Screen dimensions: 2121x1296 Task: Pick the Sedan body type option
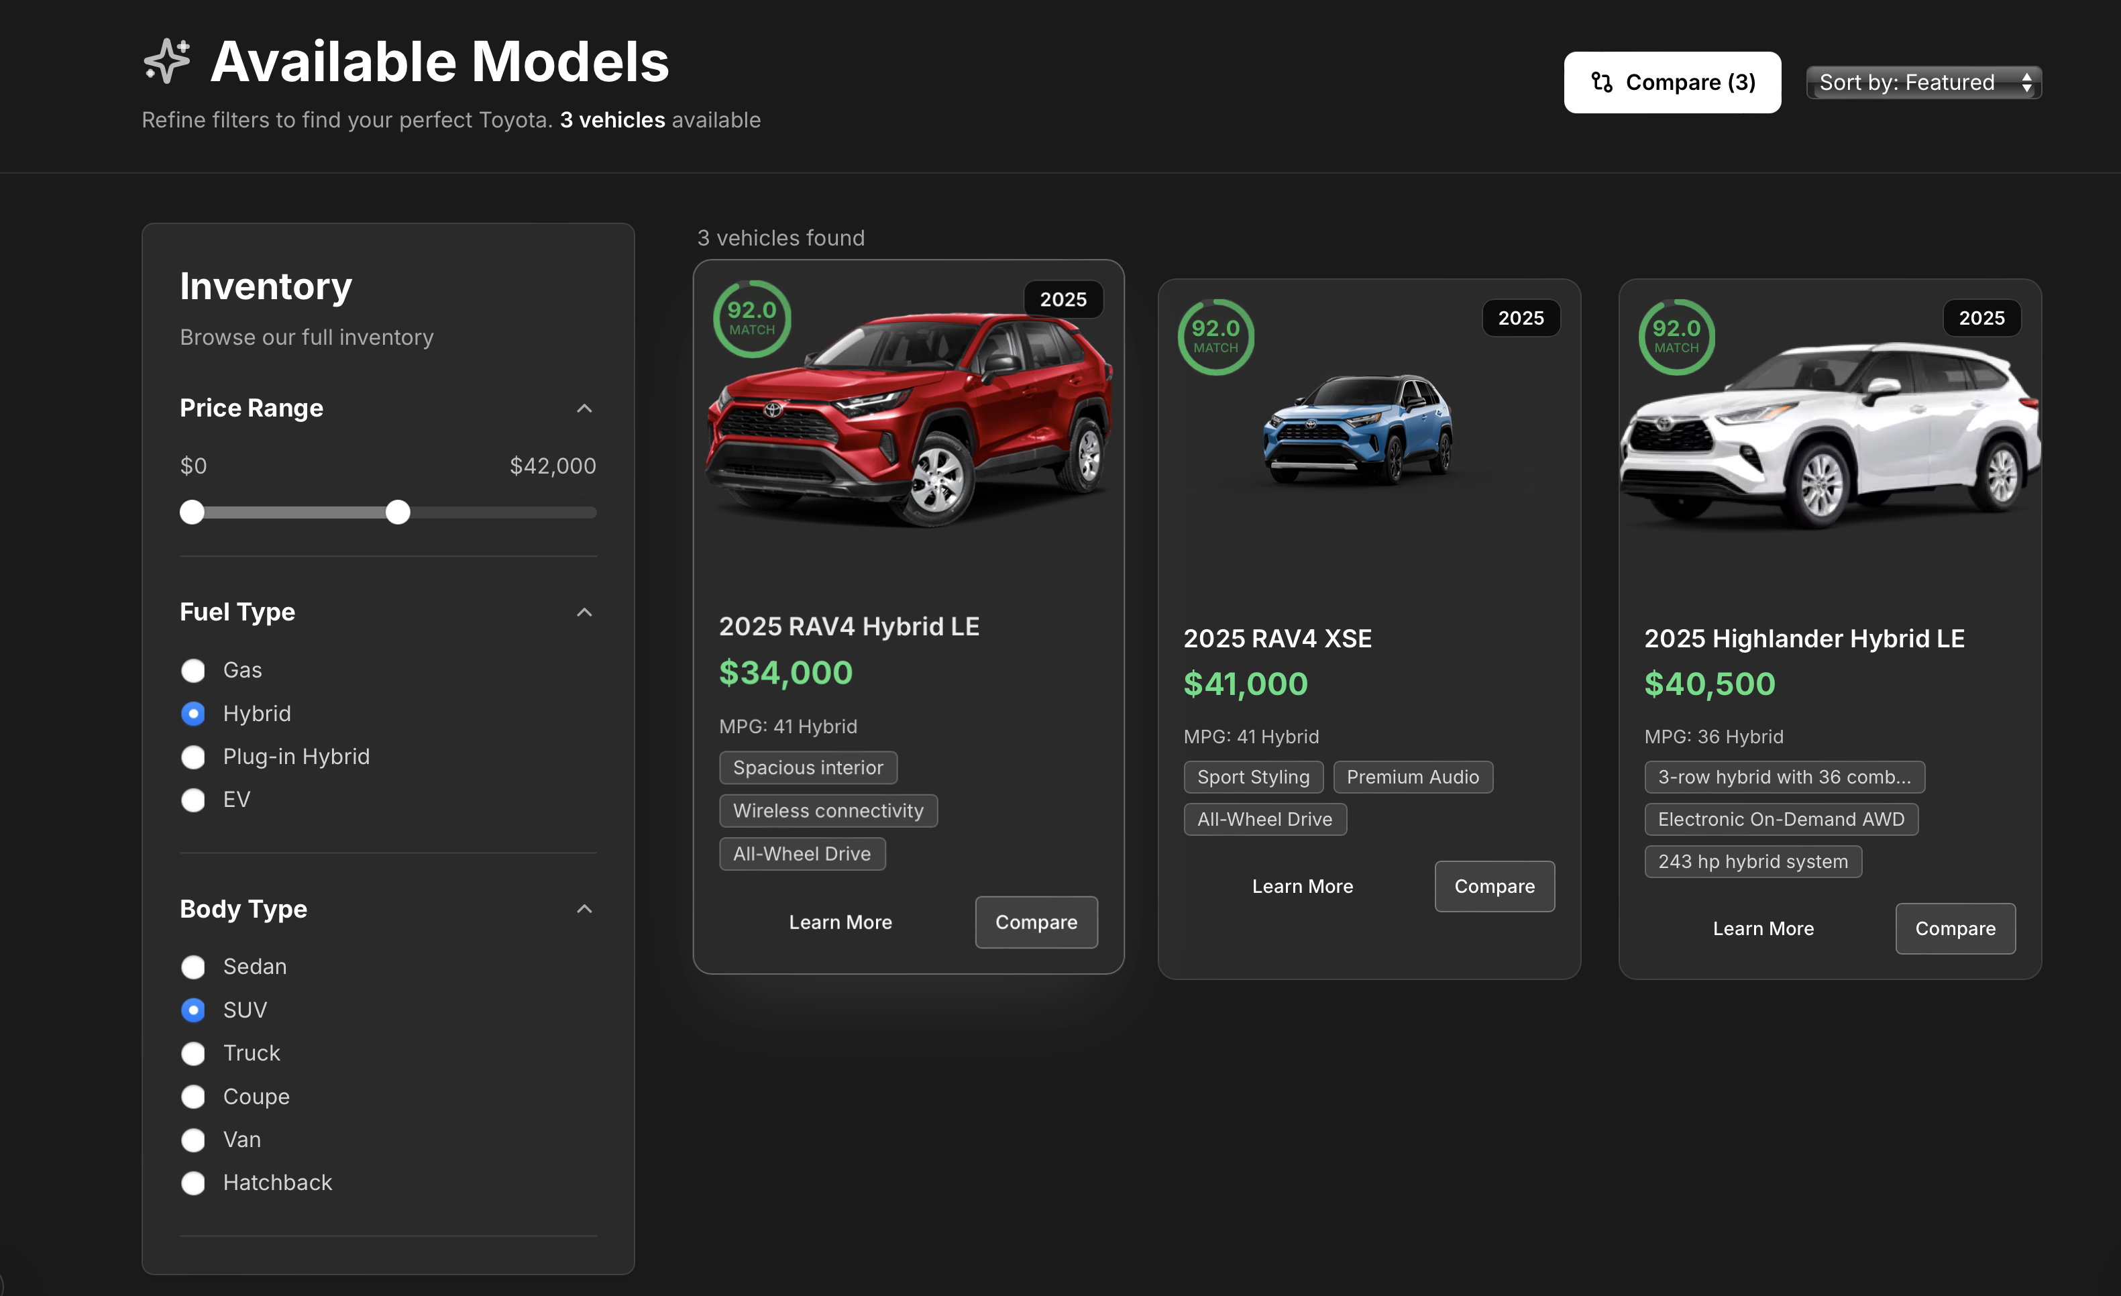click(193, 967)
